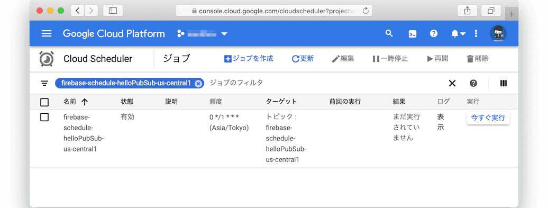Click the 前回の実行 column header

[344, 102]
